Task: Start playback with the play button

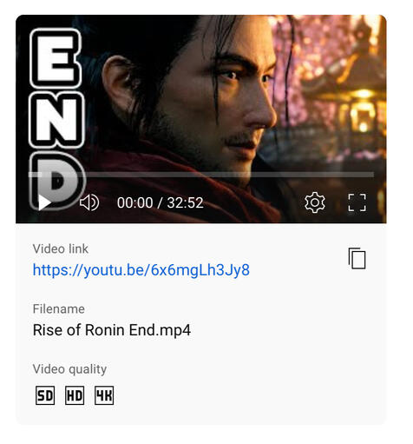Action: [44, 202]
